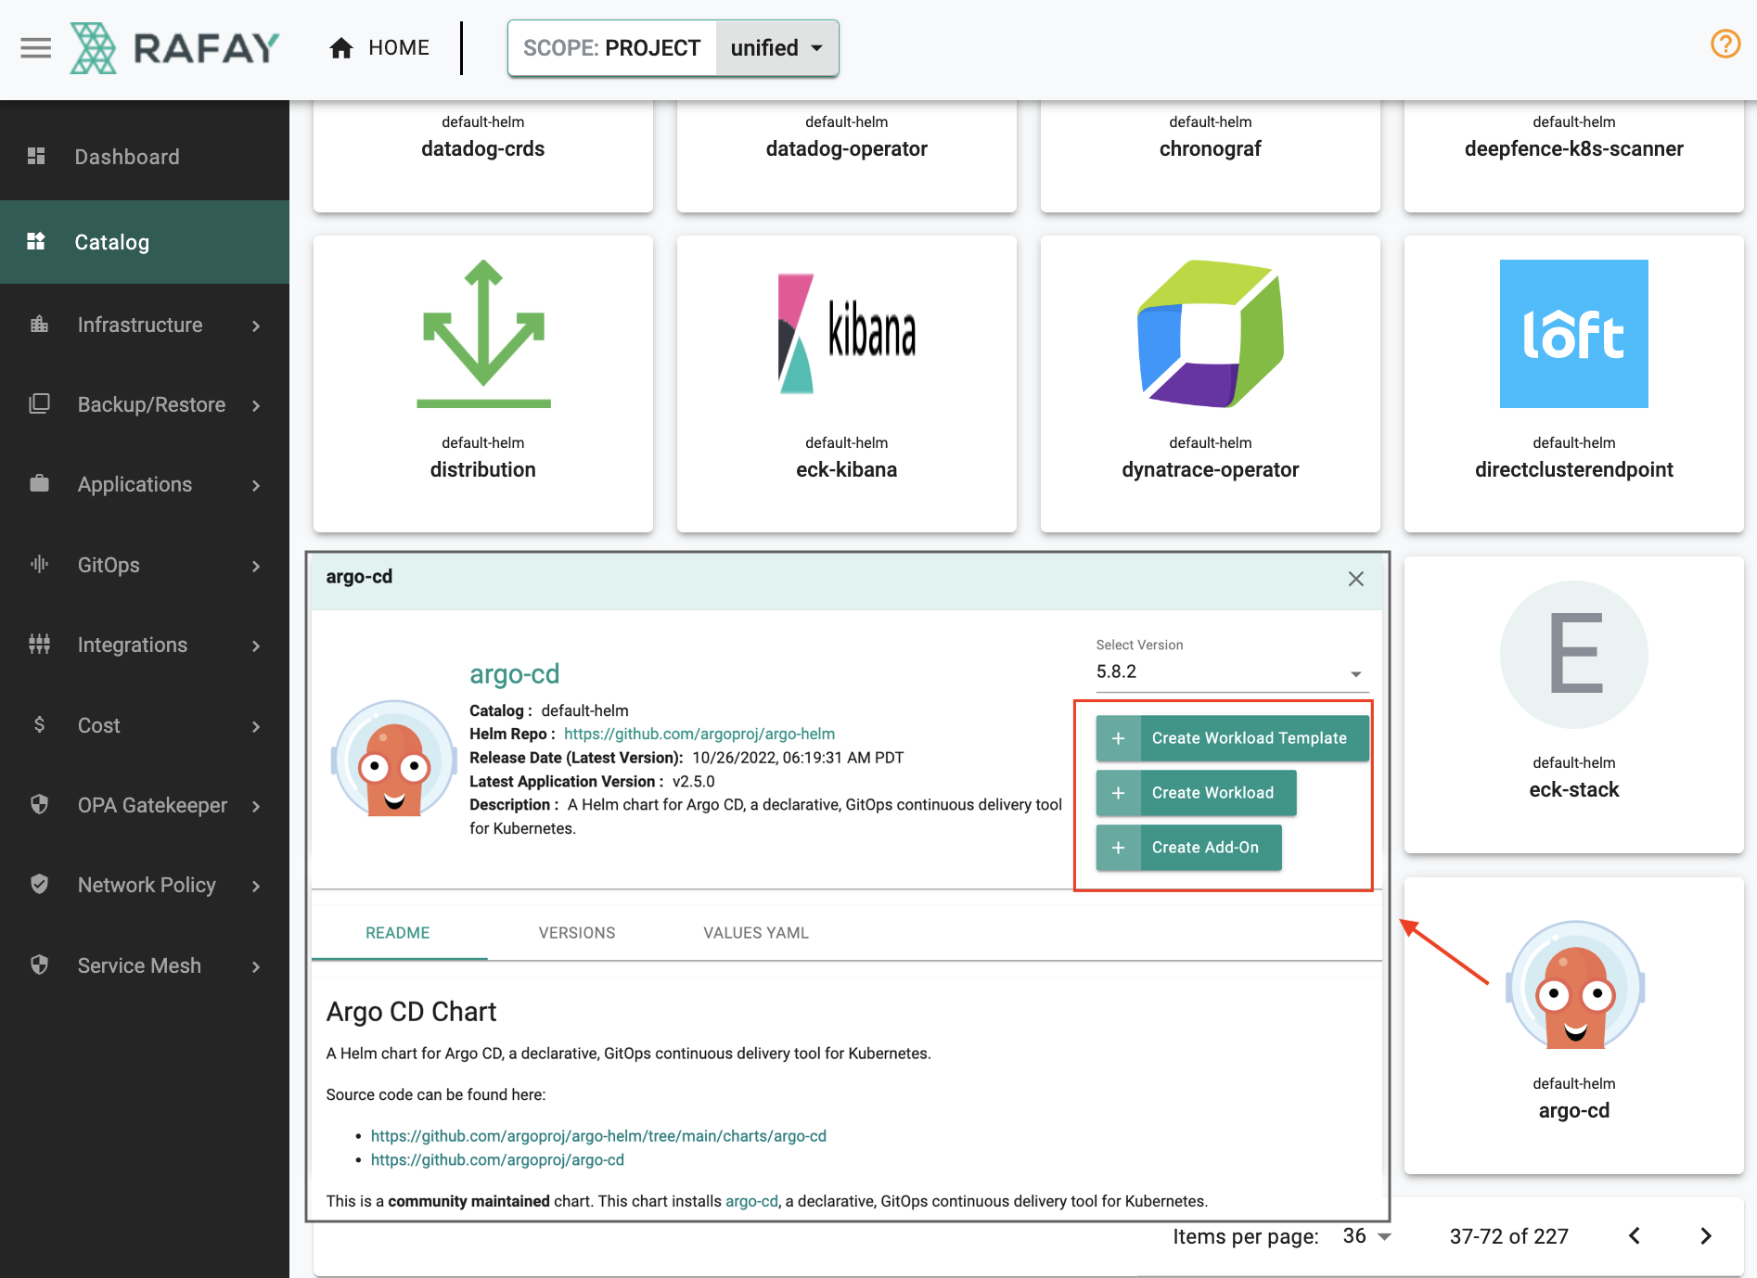Image resolution: width=1757 pixels, height=1278 pixels.
Task: Click the Catalog sidebar icon
Action: [36, 241]
